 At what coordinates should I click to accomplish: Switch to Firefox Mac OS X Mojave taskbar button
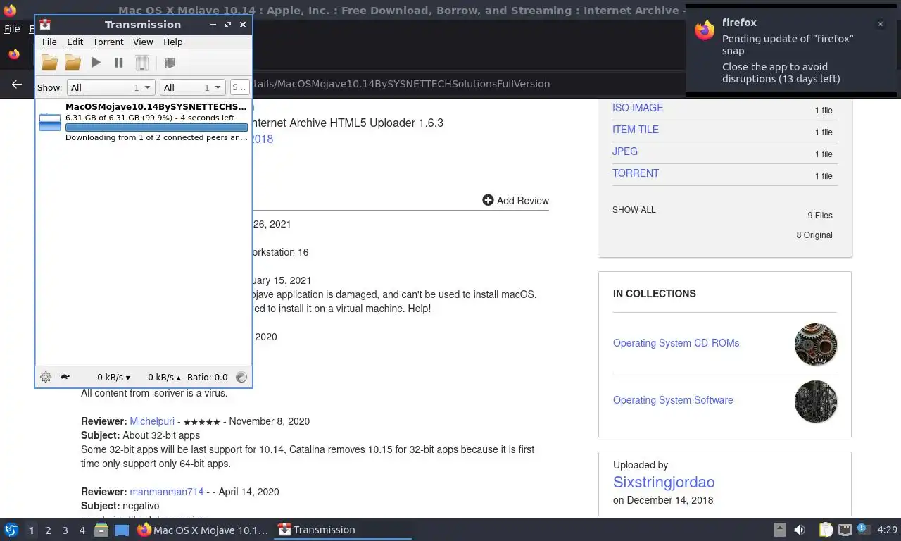pos(203,530)
